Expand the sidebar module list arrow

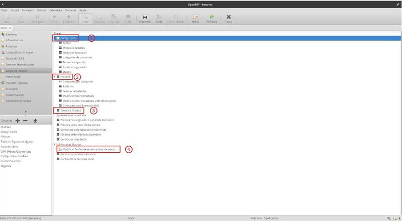pos(25,112)
